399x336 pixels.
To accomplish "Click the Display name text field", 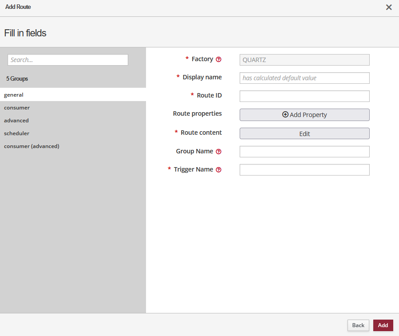I will click(x=304, y=78).
